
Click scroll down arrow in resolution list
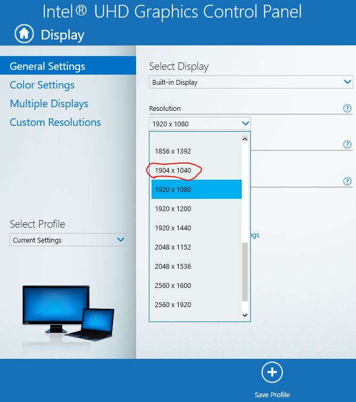245,315
